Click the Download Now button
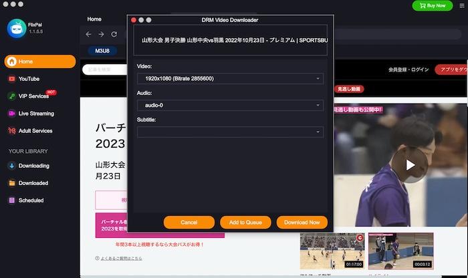468x278 pixels. (302, 223)
